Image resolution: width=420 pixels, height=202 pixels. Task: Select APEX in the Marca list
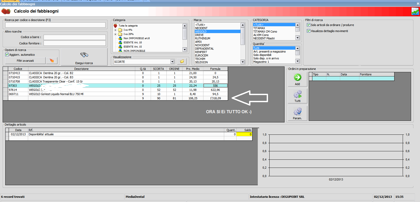[x=198, y=42]
